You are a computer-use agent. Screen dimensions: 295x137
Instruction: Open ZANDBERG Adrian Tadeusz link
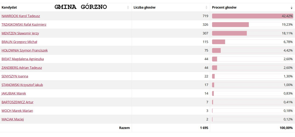(x=22, y=68)
